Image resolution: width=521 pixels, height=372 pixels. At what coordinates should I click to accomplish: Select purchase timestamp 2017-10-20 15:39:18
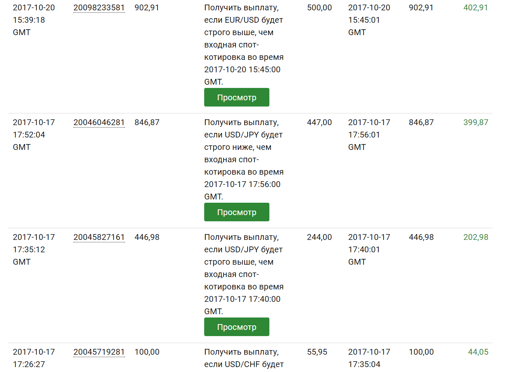[x=34, y=20]
